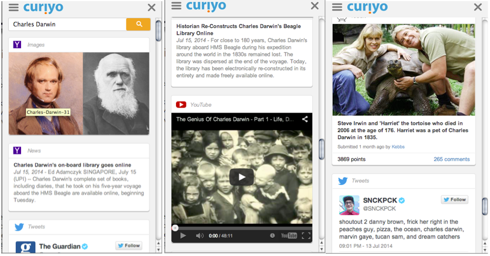Click the left panel scrollbar thumb

point(158,31)
